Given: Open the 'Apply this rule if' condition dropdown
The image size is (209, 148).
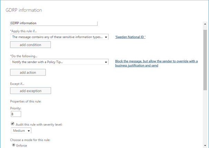Looking at the screenshot, I should pos(59,37).
